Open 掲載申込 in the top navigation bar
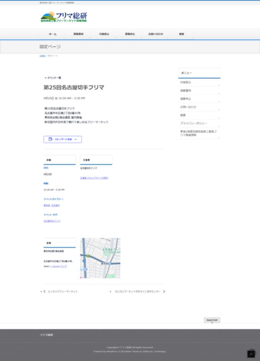This screenshot has height=361, width=260. pyautogui.click(x=130, y=34)
